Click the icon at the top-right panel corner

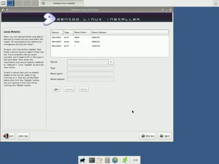[x=216, y=3]
